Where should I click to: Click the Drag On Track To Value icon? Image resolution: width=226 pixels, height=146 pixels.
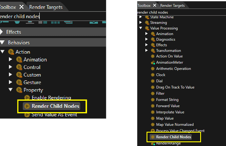pyautogui.click(x=153, y=87)
